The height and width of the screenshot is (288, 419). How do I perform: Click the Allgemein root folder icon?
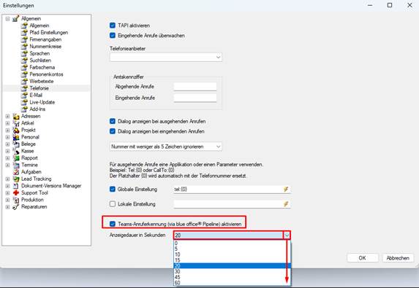coord(16,19)
